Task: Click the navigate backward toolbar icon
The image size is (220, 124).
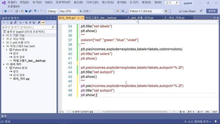Action: click(5, 11)
